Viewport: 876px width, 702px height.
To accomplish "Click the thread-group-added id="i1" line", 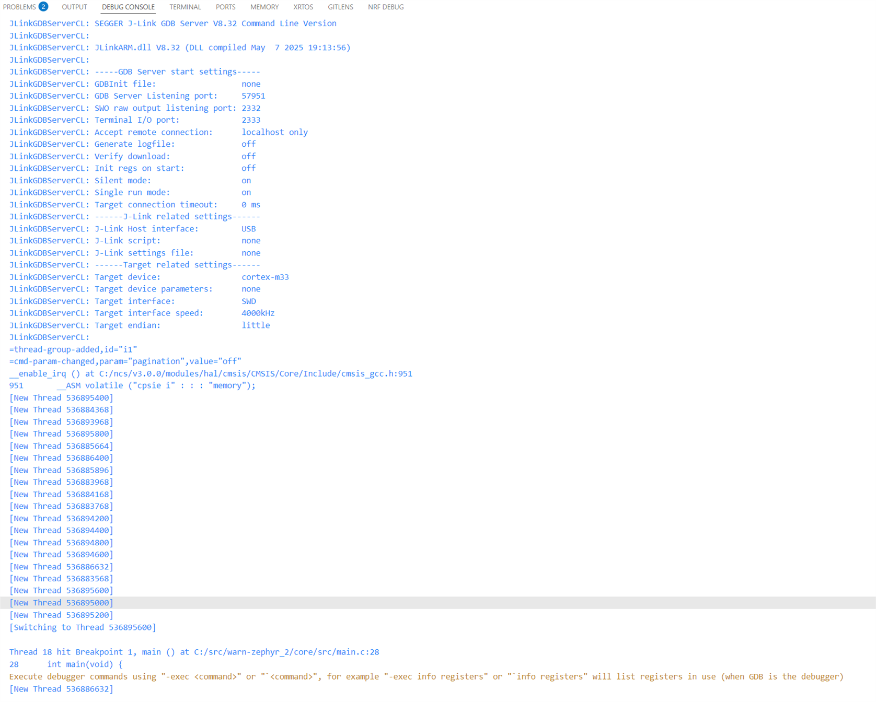I will click(x=73, y=349).
